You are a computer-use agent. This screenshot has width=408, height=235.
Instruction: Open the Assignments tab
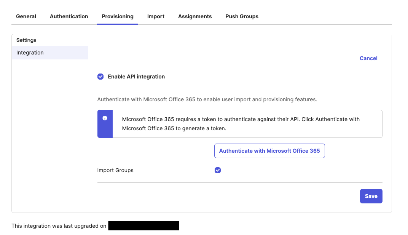click(195, 16)
